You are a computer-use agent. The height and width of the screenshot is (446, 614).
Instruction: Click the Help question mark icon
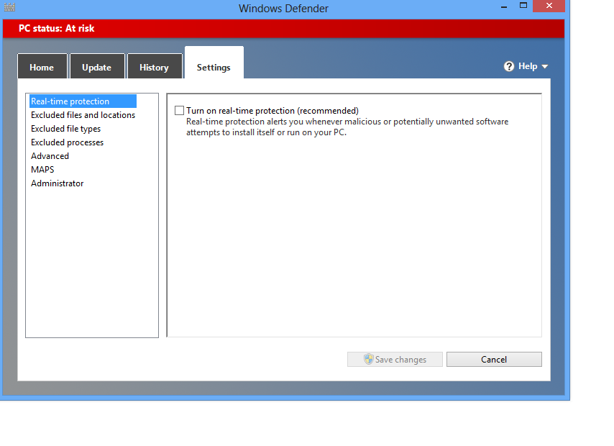pyautogui.click(x=508, y=66)
